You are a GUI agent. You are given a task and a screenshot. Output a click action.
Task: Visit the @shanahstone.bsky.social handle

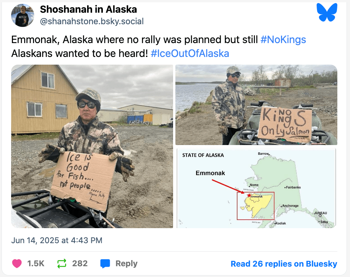pyautogui.click(x=92, y=22)
